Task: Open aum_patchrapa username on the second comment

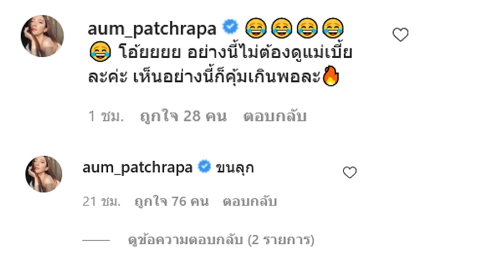Action: pos(137,167)
